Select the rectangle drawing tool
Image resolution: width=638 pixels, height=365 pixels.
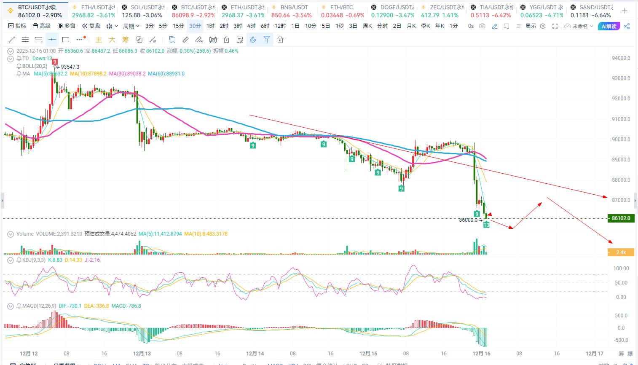click(66, 40)
